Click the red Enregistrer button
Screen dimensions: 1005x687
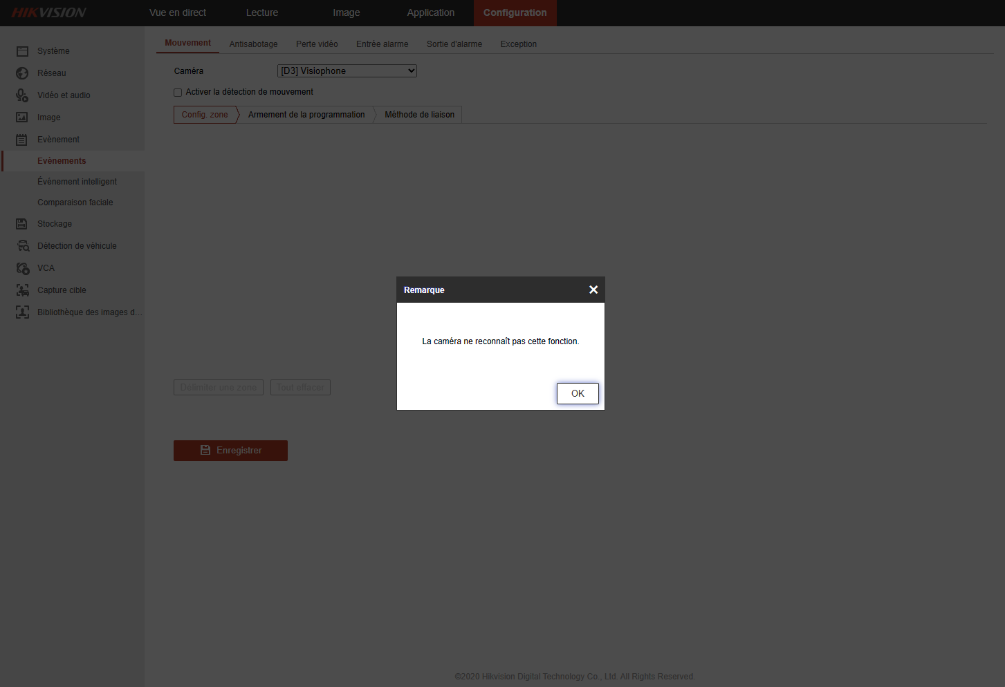click(x=230, y=451)
